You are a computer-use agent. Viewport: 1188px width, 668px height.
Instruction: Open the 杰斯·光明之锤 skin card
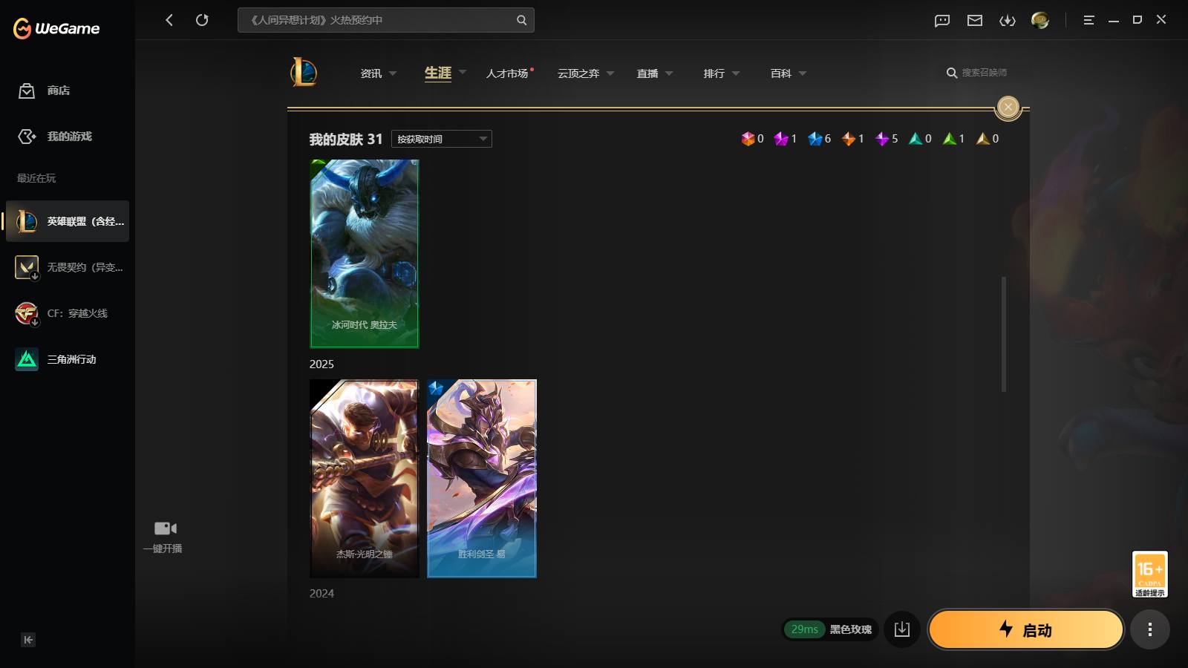point(365,479)
